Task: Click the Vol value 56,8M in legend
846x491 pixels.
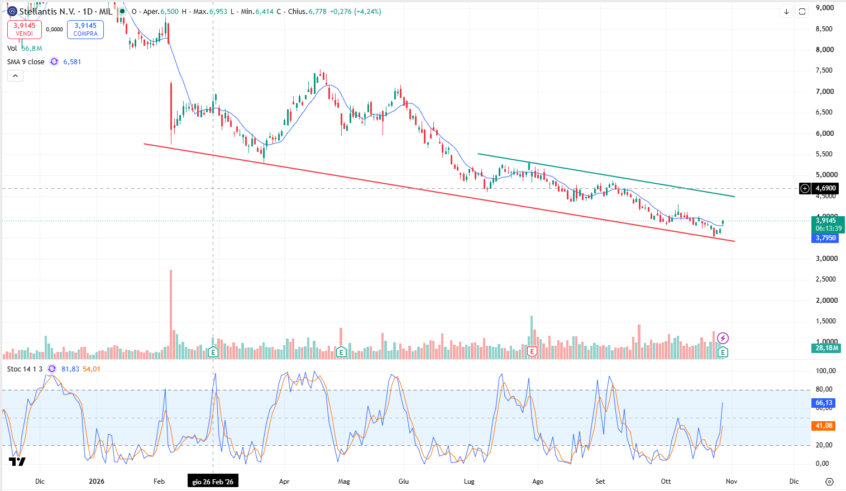Action: tap(32, 49)
